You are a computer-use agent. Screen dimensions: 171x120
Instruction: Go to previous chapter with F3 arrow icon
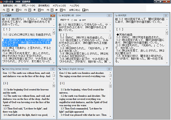pos(30,10)
